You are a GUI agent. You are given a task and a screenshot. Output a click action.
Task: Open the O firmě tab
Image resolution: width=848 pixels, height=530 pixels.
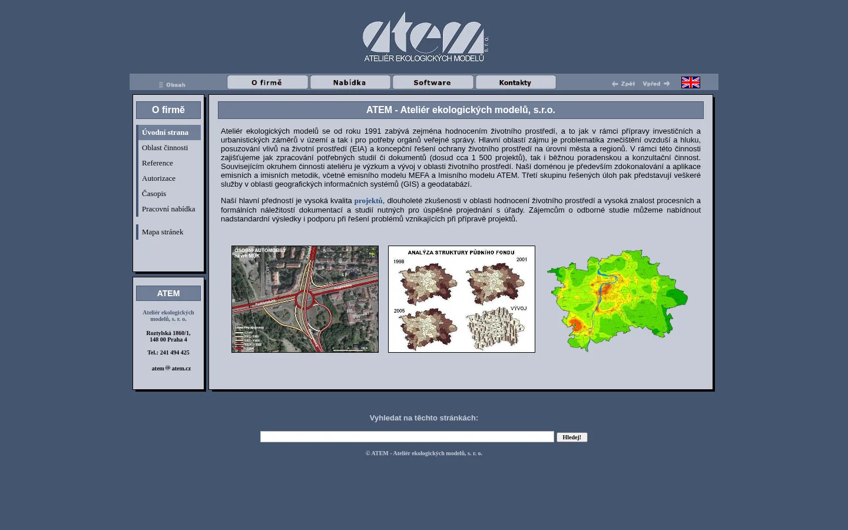click(x=267, y=82)
